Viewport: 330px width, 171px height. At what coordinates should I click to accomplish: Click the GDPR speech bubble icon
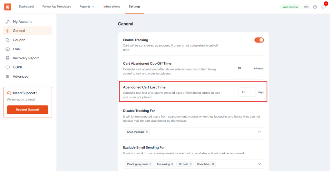[8, 67]
